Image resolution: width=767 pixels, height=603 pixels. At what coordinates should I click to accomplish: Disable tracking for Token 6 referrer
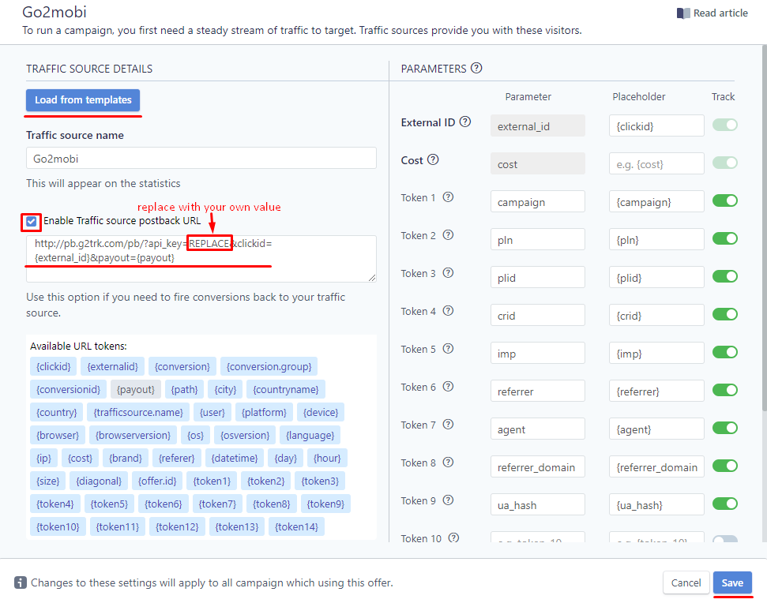(725, 390)
